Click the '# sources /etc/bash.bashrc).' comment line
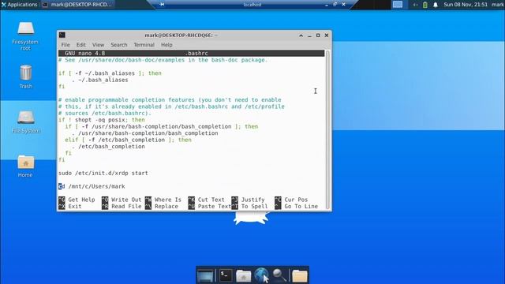The width and height of the screenshot is (505, 284). tap(105, 113)
